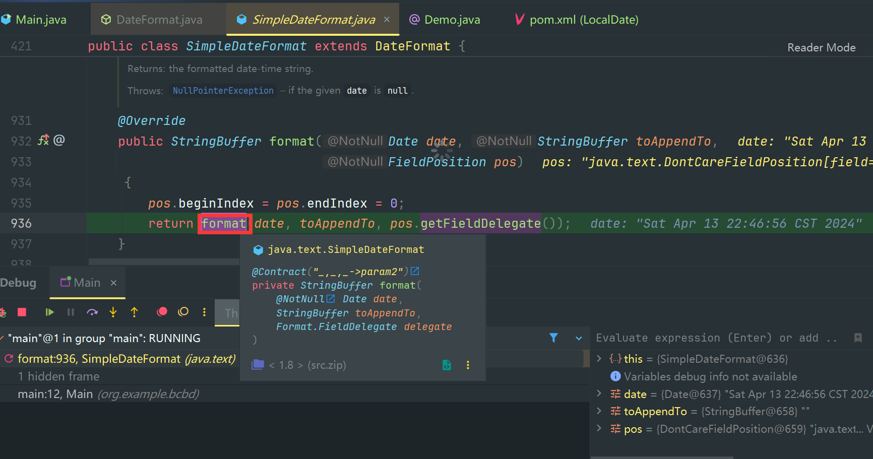Expand the 'pos' variable node

599,429
